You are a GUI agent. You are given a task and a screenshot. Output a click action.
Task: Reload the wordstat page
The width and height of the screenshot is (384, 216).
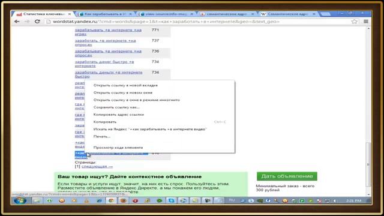(37, 22)
